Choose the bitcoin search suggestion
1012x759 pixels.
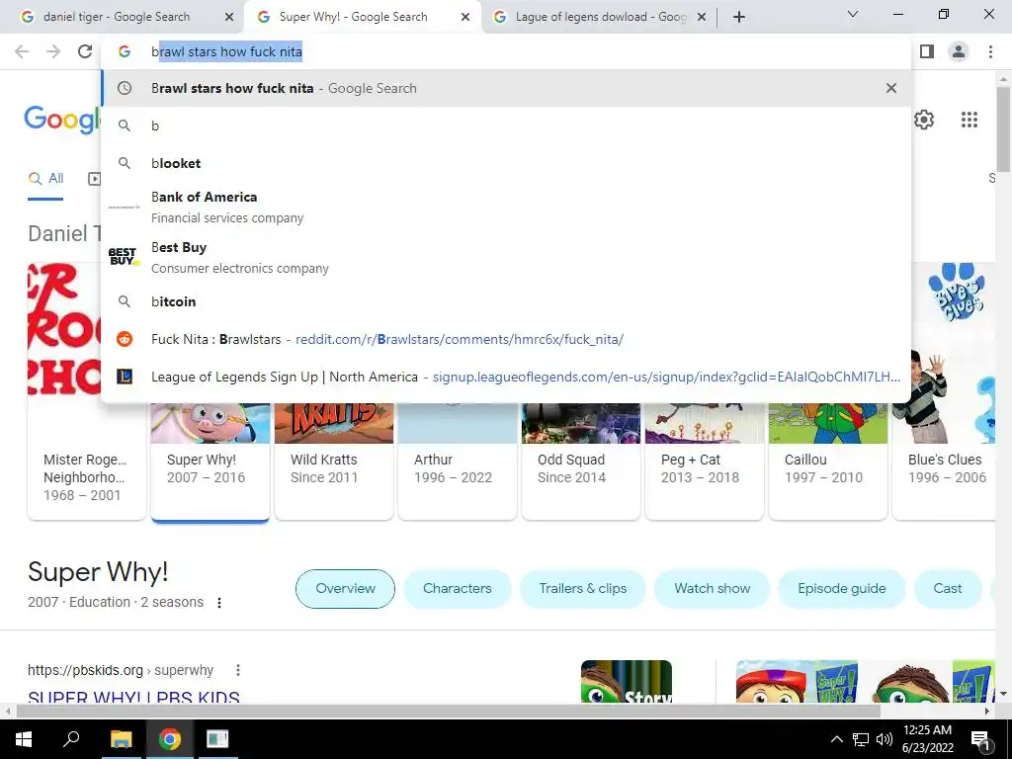coord(506,301)
